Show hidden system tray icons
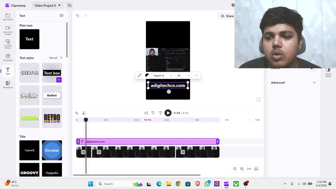 pos(285,184)
